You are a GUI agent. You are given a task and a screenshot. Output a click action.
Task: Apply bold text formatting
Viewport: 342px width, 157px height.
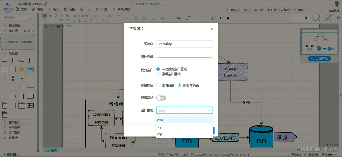(91, 20)
